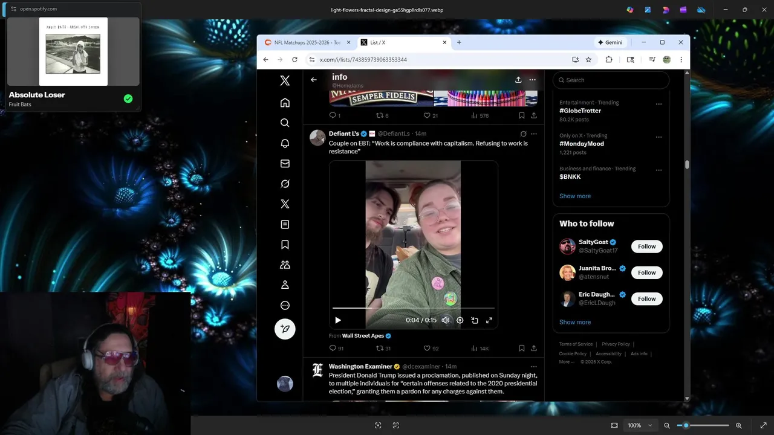The height and width of the screenshot is (435, 774).
Task: Open Wall Street Apes source link
Action: tap(367, 336)
